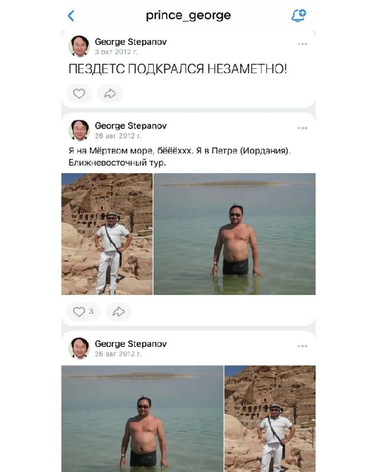Open the Petra ruins photo in middle post
The image size is (377, 472).
[107, 234]
